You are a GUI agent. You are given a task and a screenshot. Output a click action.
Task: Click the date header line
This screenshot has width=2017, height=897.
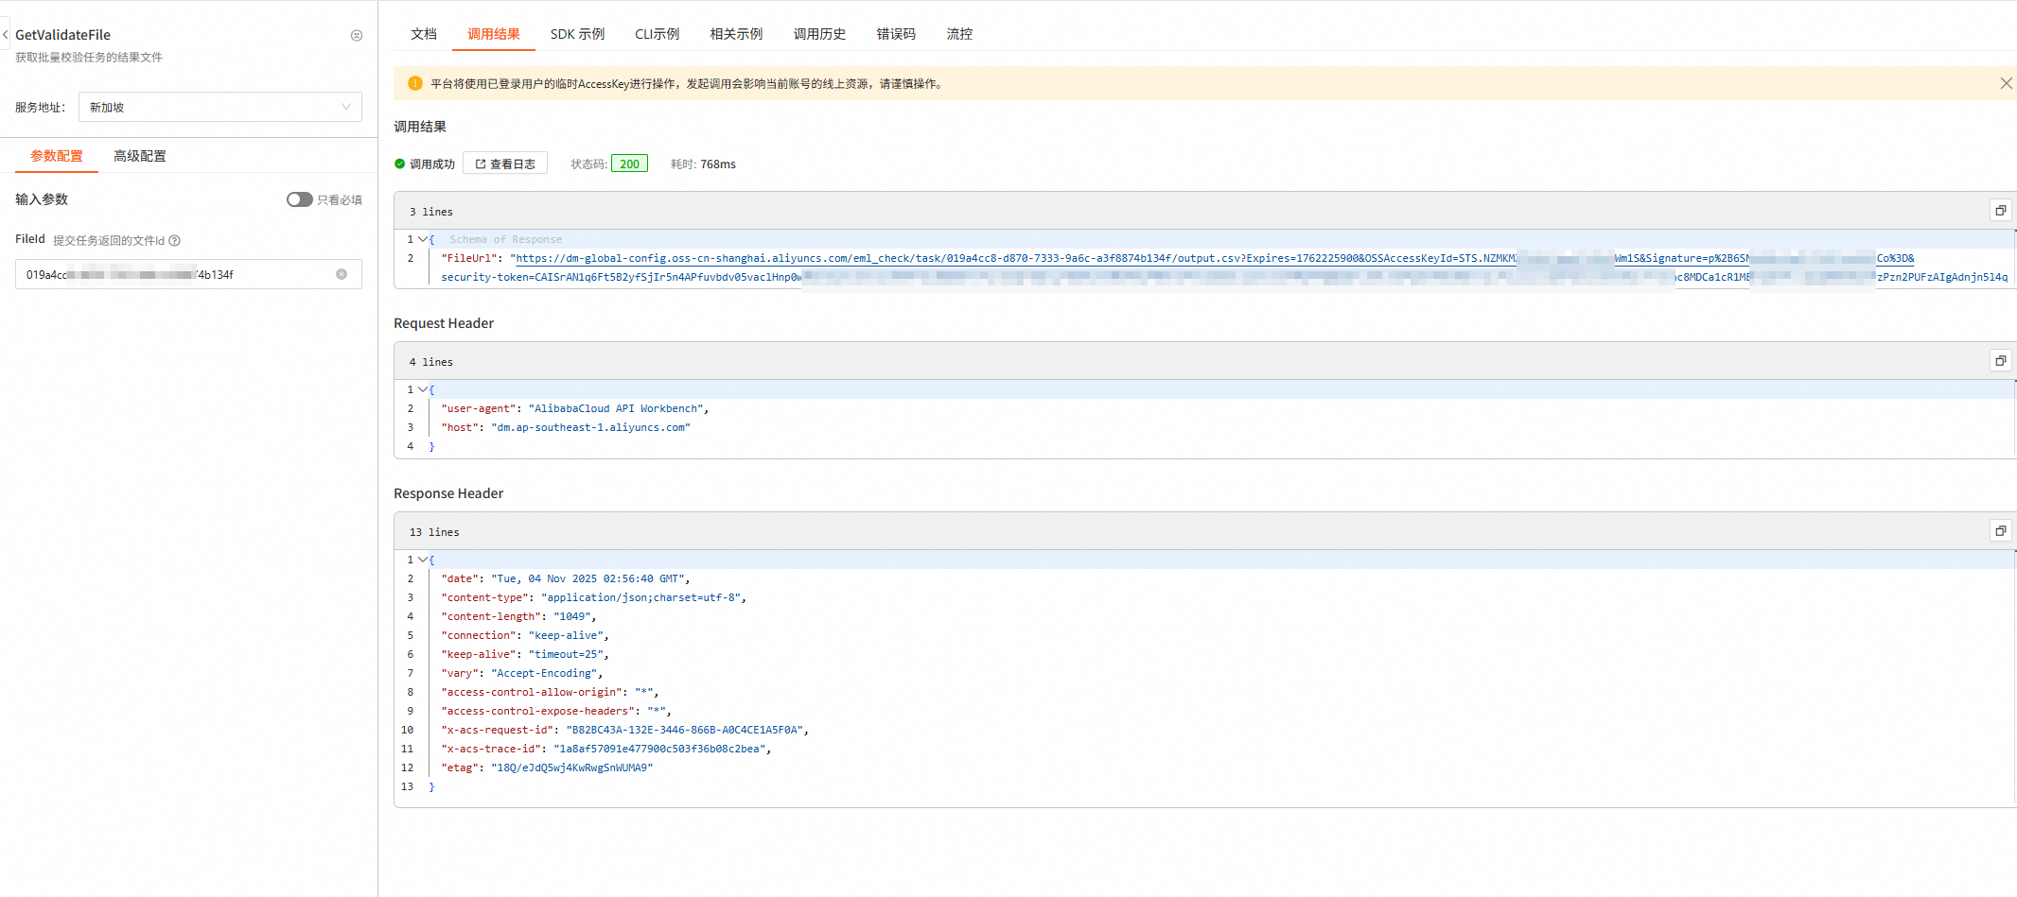coord(566,578)
